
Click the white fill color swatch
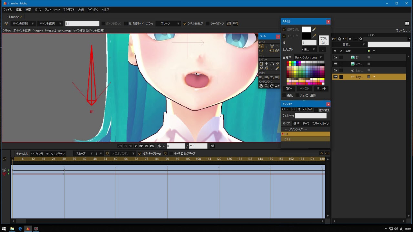tap(306, 29)
